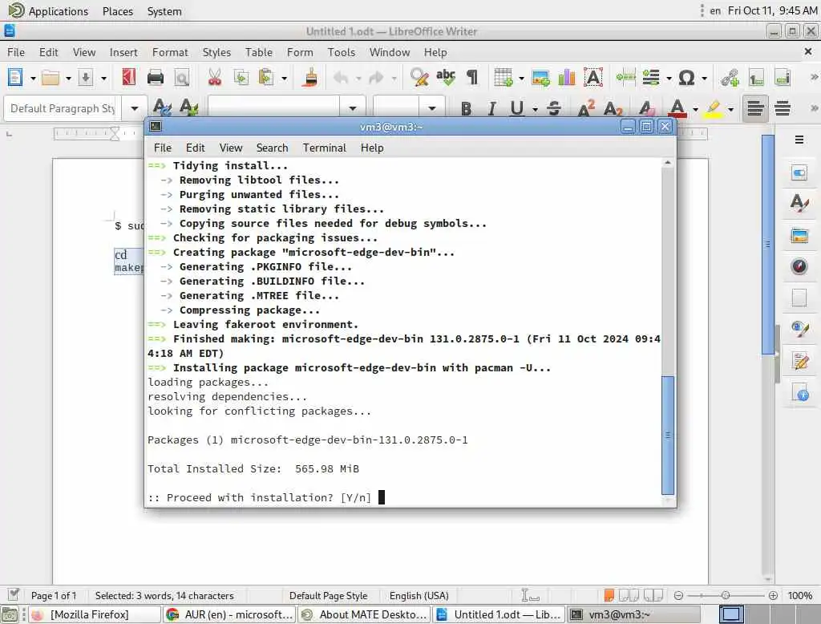The height and width of the screenshot is (624, 821).
Task: Toggle Print Preview icon
Action: pos(182,78)
